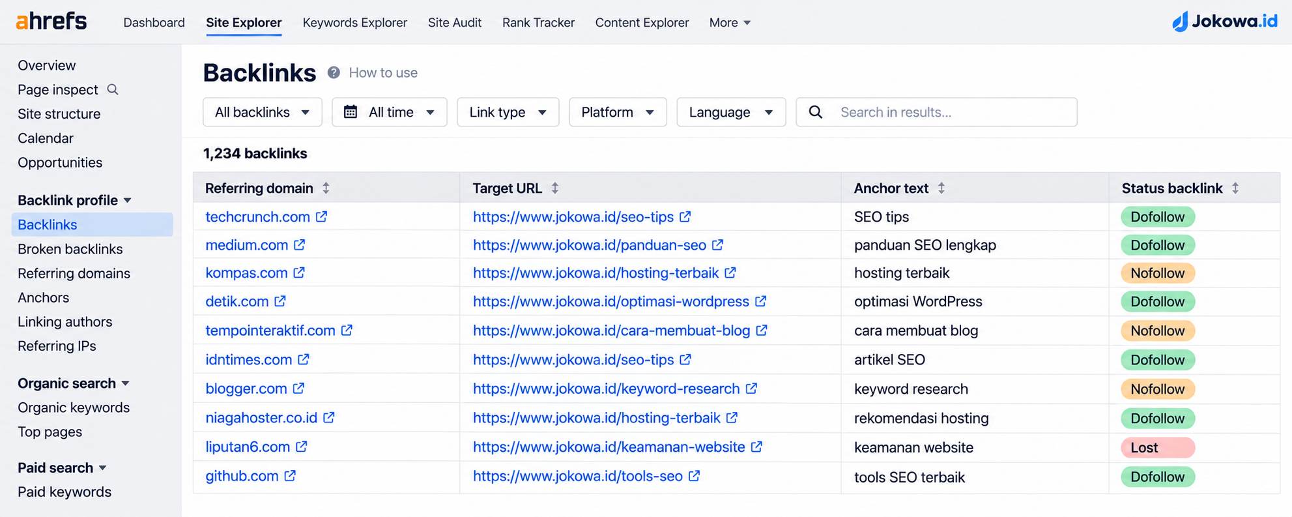Viewport: 1292px width, 517px height.
Task: Click the Jokowa.id logo
Action: 1225,22
